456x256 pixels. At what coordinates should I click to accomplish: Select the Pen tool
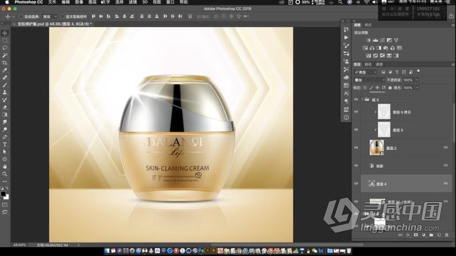tap(5, 137)
